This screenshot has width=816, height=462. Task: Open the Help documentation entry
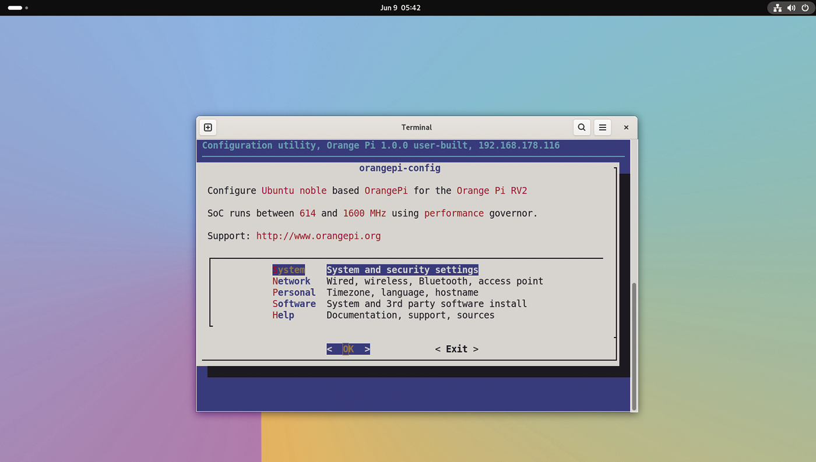[x=283, y=315]
